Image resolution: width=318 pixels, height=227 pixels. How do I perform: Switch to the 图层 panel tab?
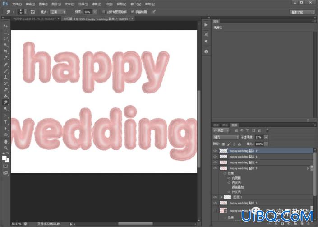coord(234,125)
